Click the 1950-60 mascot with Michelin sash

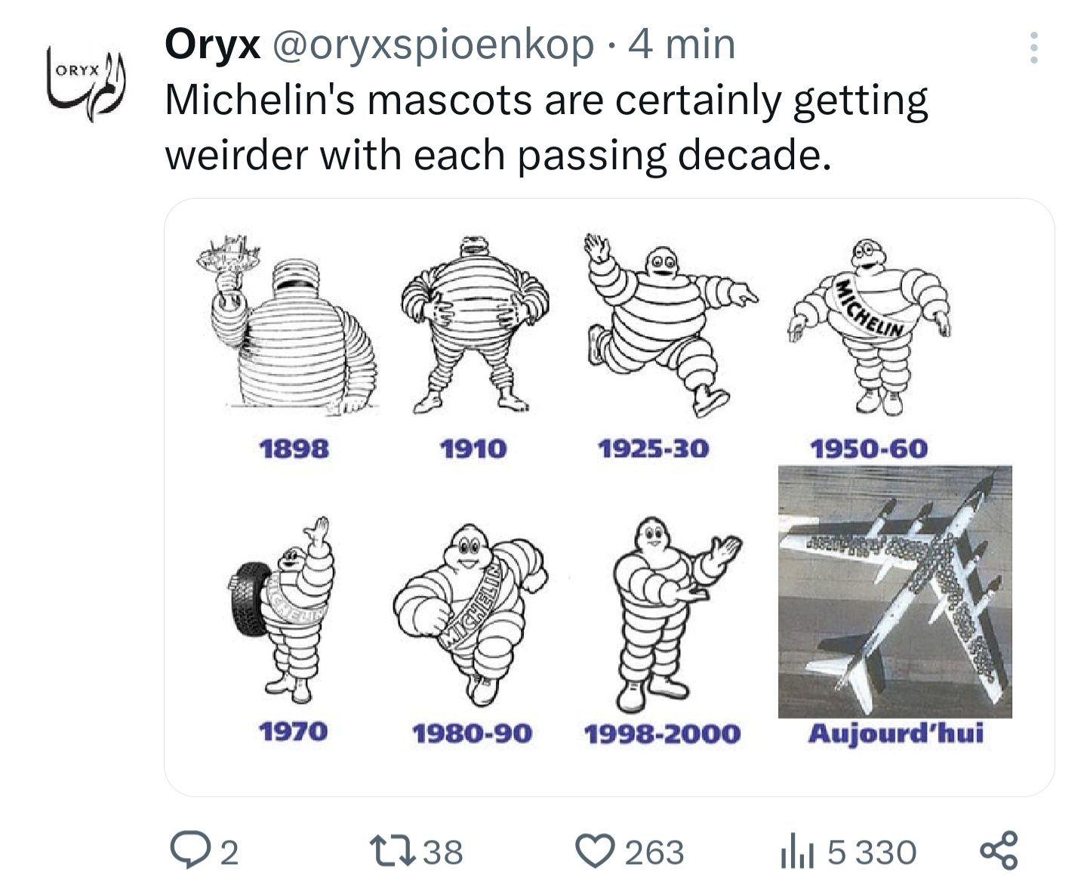click(870, 326)
